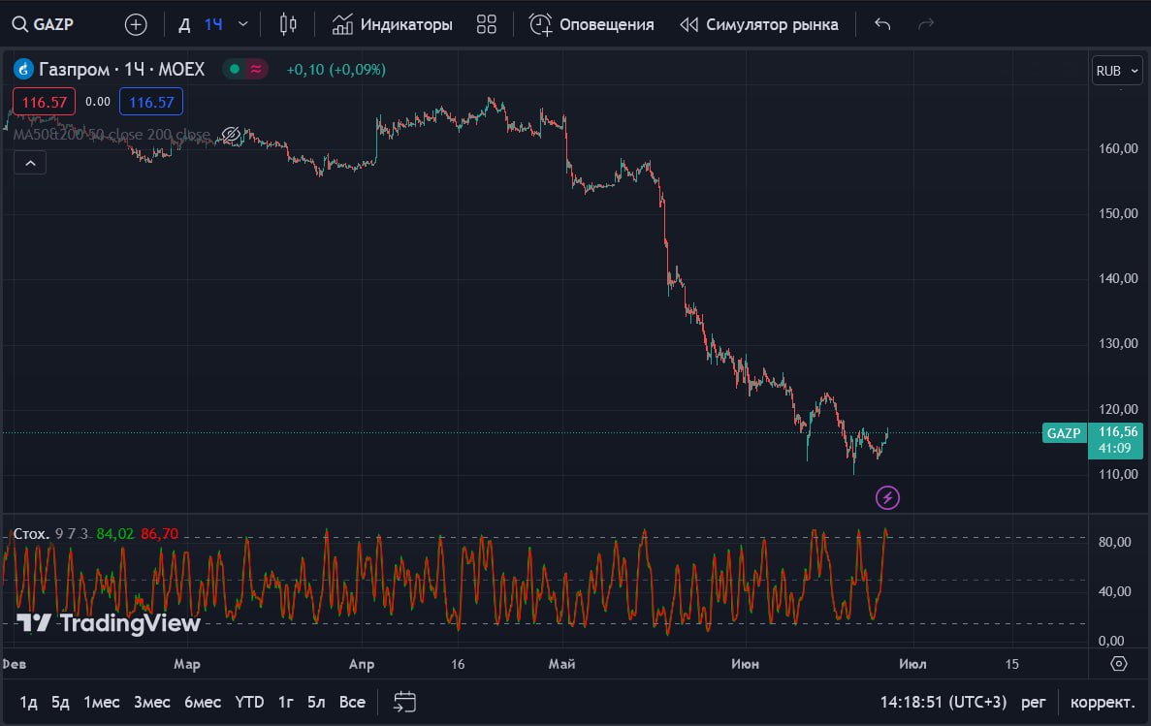Screen dimensions: 1151x726
Task: Select the Все range
Action: tap(352, 703)
